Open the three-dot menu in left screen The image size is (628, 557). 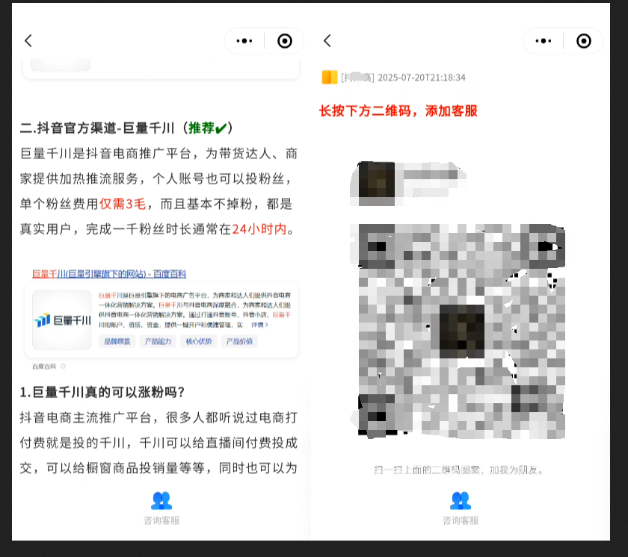[244, 41]
